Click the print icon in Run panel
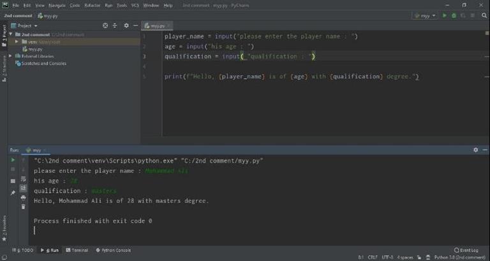This screenshot has width=490, height=261. 24,197
